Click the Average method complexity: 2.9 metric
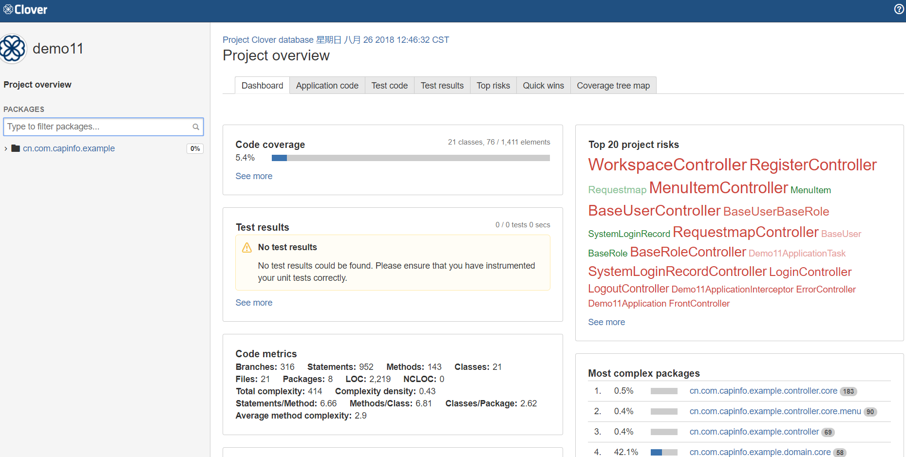Image resolution: width=906 pixels, height=457 pixels. 301,416
